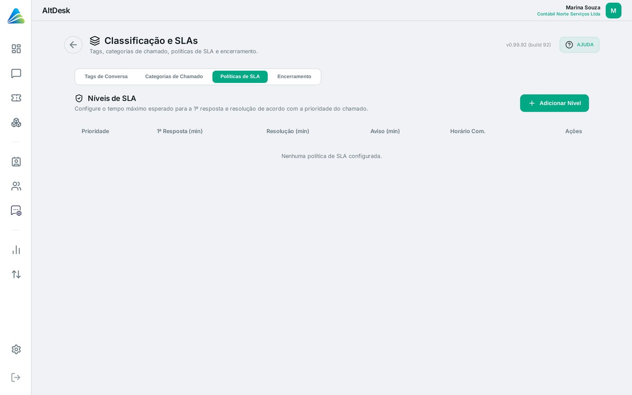Open the dashboard grid icon in sidebar
This screenshot has height=395, width=632.
click(x=16, y=49)
